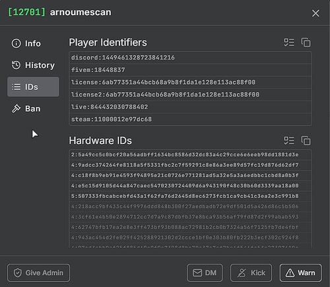Click the Info circle icon
Image resolution: width=330 pixels, height=287 pixels.
pyautogui.click(x=16, y=44)
